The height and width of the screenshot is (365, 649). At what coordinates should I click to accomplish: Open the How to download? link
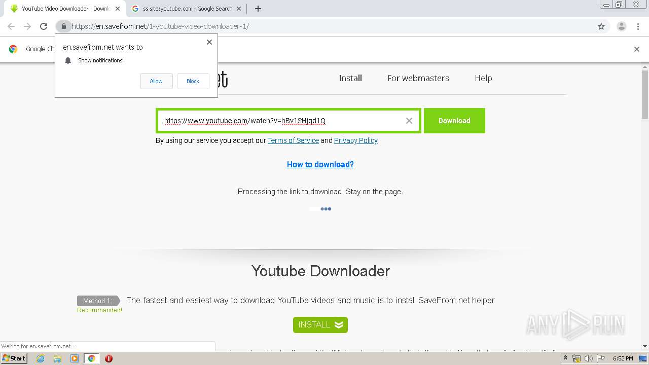[x=320, y=164]
